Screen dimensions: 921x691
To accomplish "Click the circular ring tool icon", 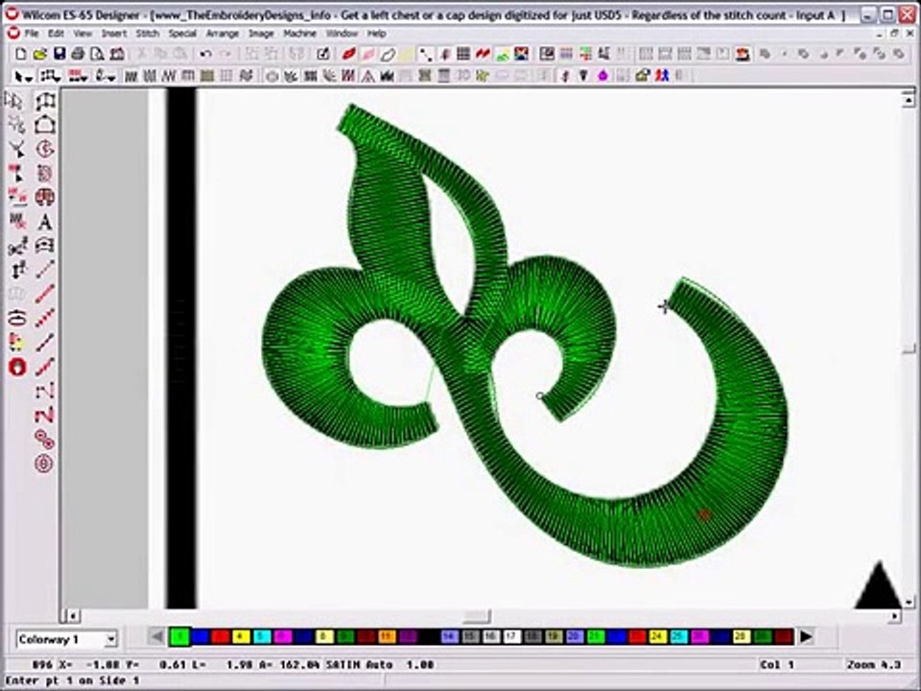I will (45, 464).
